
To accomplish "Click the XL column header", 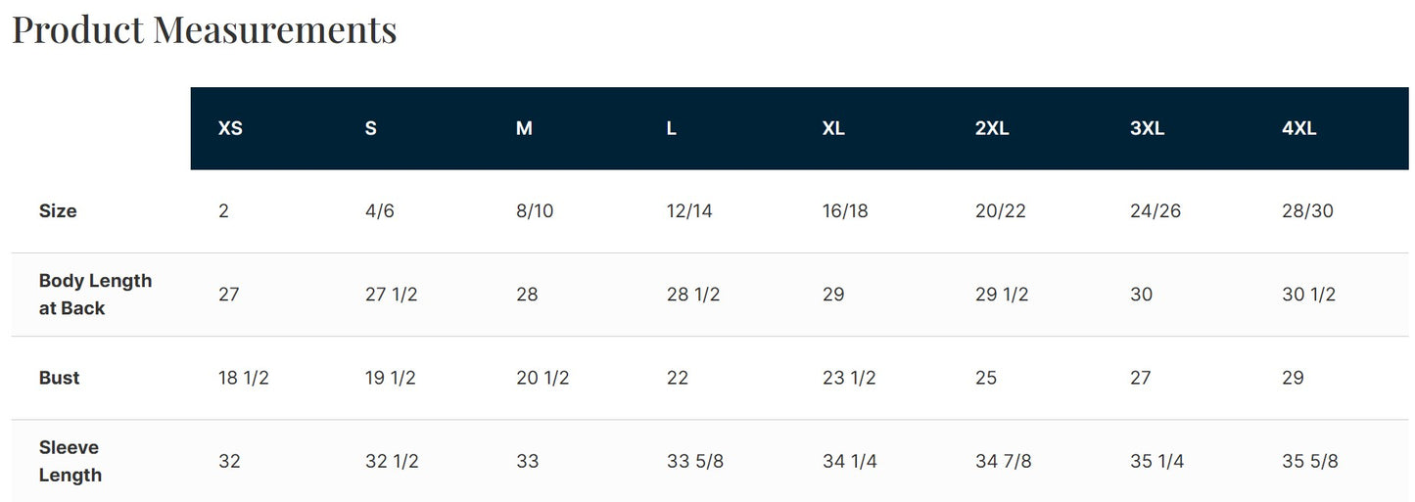I will pos(833,128).
